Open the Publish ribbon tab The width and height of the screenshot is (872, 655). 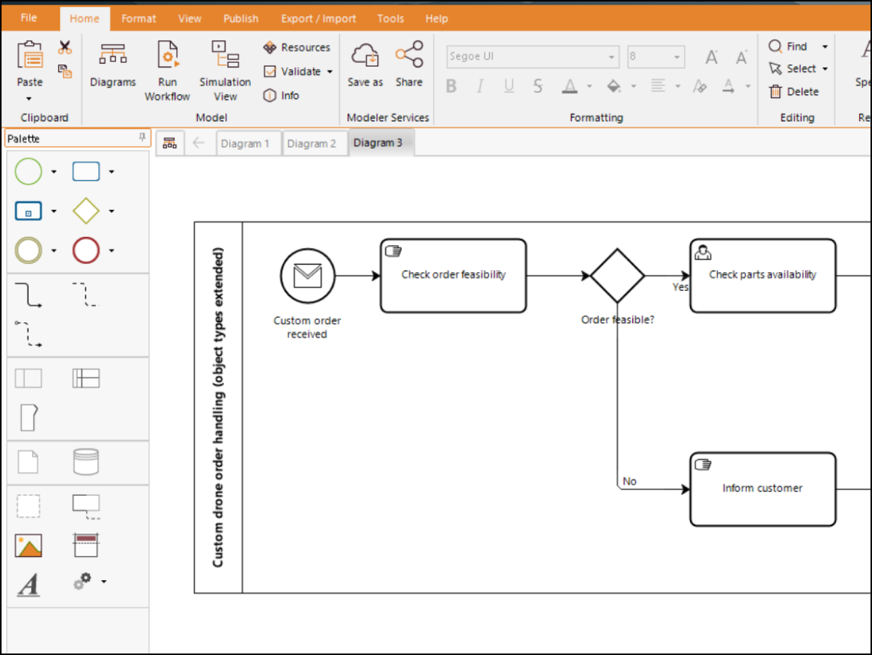tap(240, 19)
